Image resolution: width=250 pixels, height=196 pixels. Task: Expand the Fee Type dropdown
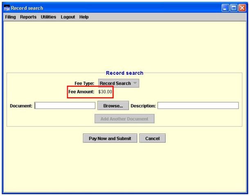pos(119,83)
